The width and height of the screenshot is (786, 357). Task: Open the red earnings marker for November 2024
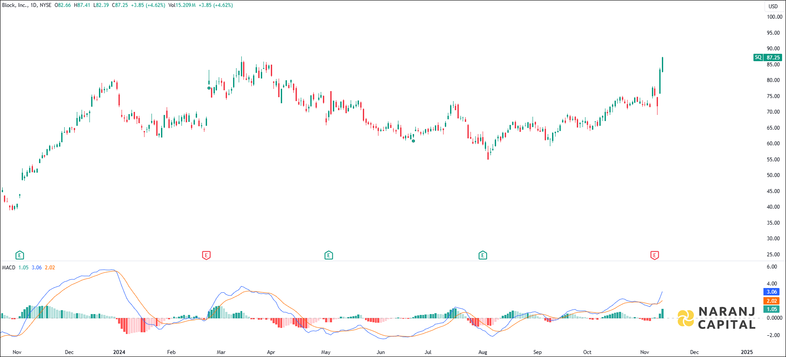coord(654,255)
